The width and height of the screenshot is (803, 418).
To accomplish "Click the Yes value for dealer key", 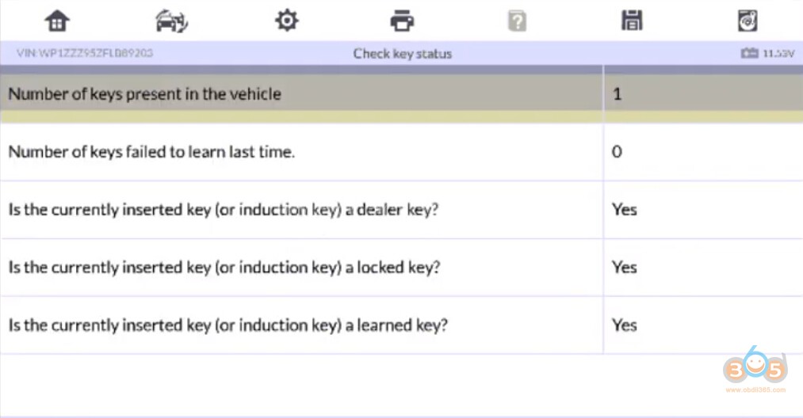I will click(x=624, y=210).
